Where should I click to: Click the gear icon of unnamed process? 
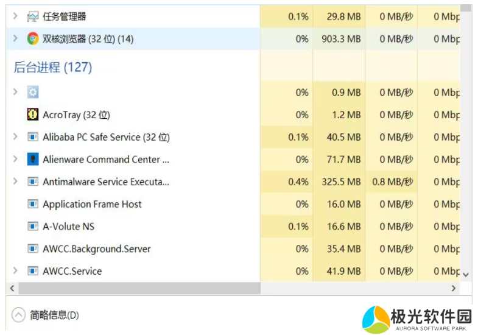click(33, 93)
